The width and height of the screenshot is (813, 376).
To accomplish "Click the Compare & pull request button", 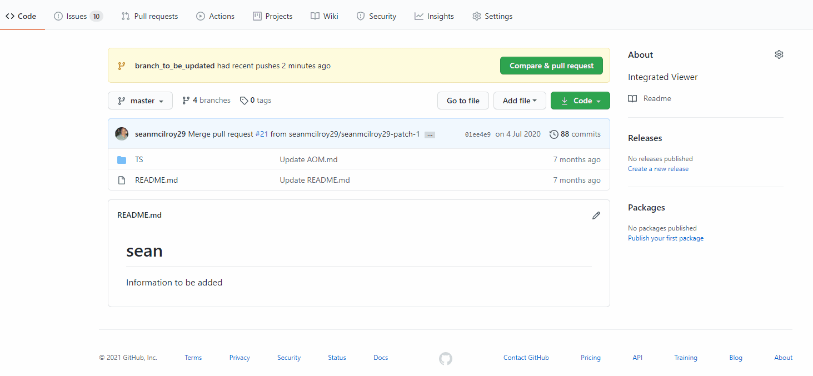I will pos(551,65).
